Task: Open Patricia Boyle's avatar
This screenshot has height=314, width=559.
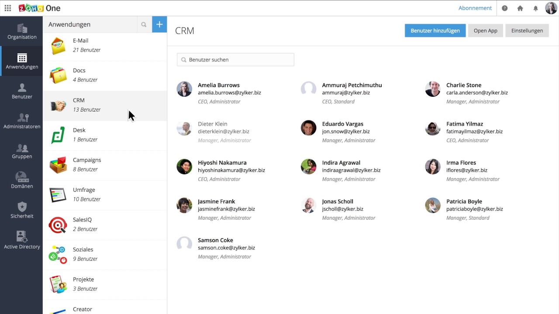Action: (x=433, y=205)
